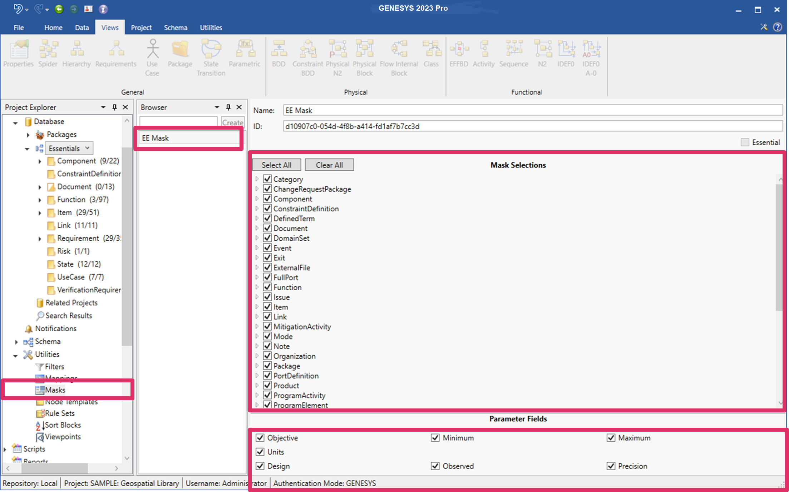Viewport: 789px width, 492px height.
Task: Uncheck the Objective parameter field
Action: [x=260, y=438]
